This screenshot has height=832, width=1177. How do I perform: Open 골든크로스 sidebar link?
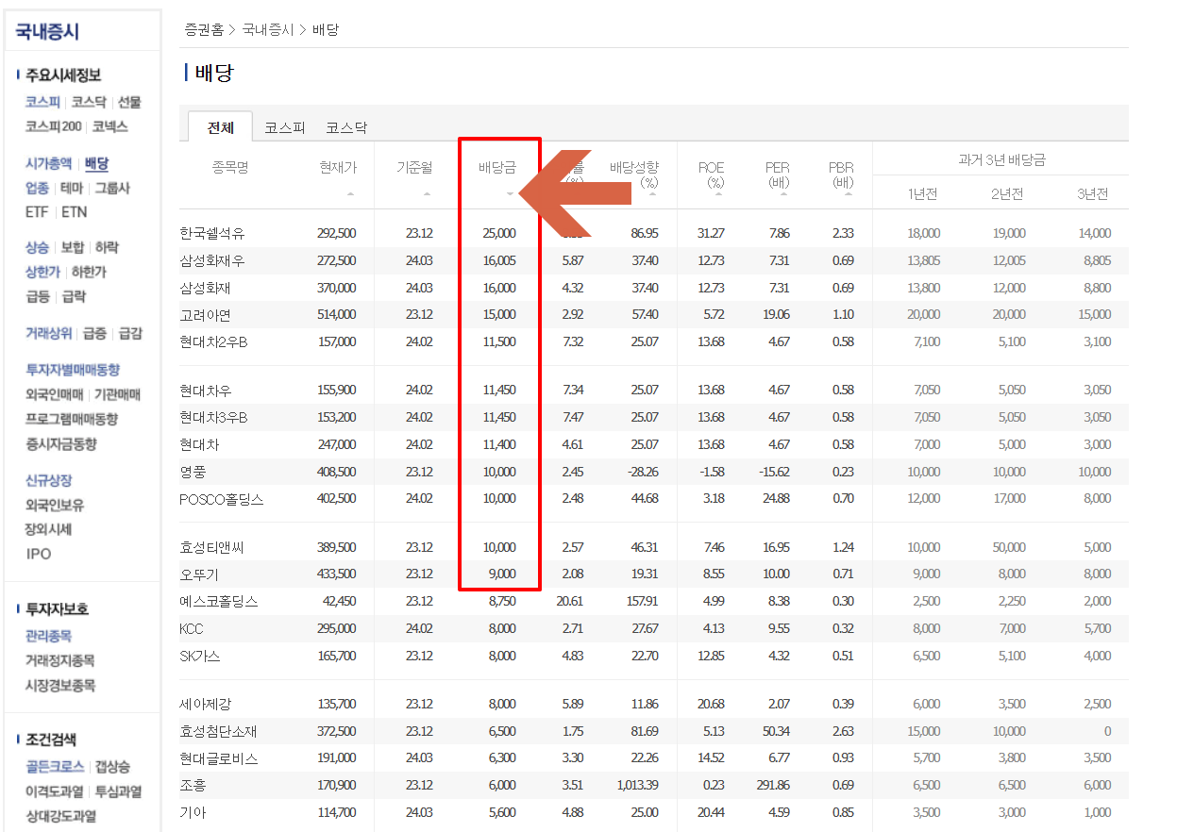[x=55, y=767]
